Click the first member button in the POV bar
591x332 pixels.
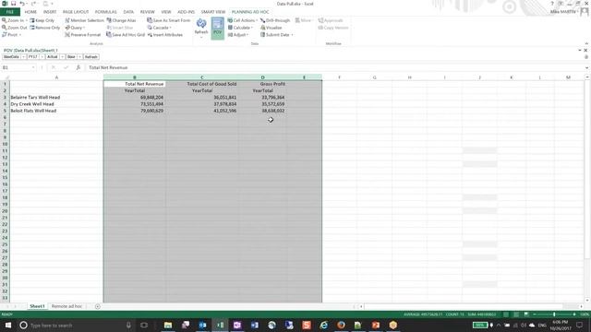(11, 57)
